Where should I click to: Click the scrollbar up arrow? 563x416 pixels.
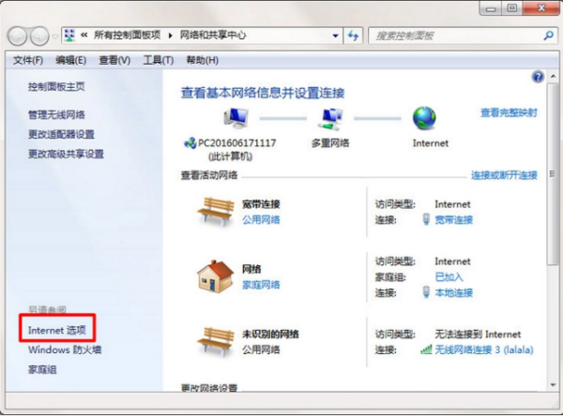click(554, 77)
